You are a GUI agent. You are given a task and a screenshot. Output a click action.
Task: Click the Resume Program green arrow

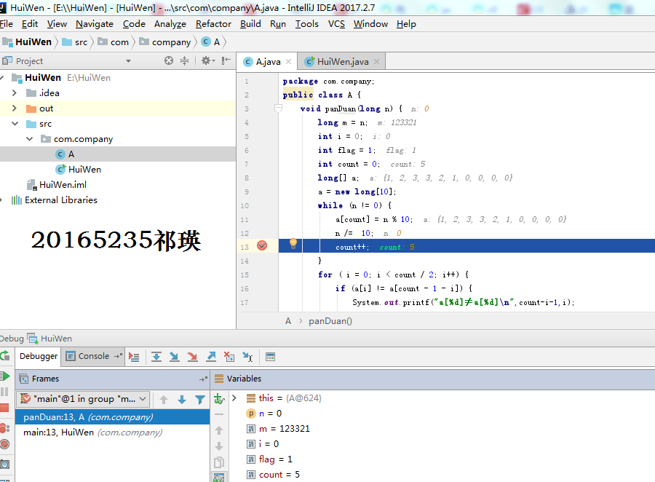click(4, 376)
